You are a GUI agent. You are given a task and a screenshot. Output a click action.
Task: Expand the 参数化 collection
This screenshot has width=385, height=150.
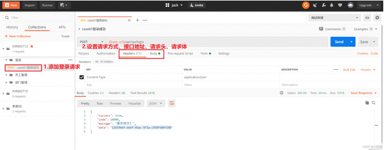tap(3, 109)
